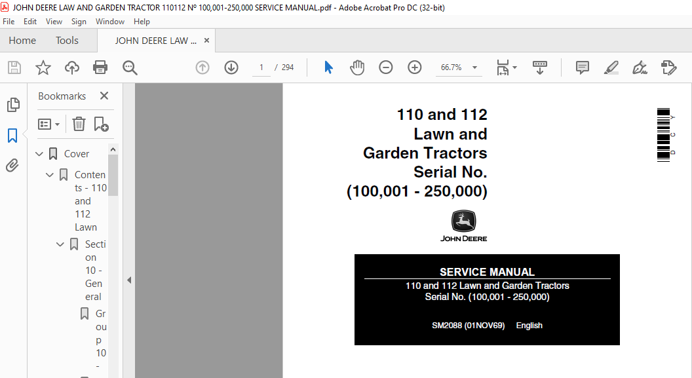The height and width of the screenshot is (378, 692).
Task: Add a comment with speech bubble icon
Action: pyautogui.click(x=582, y=67)
